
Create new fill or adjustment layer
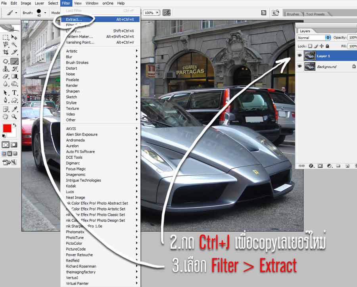329,166
